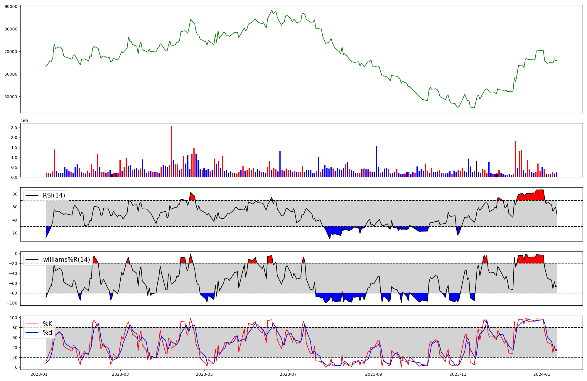The width and height of the screenshot is (587, 381).
Task: Click the %K legend entry text
Action: [48, 324]
